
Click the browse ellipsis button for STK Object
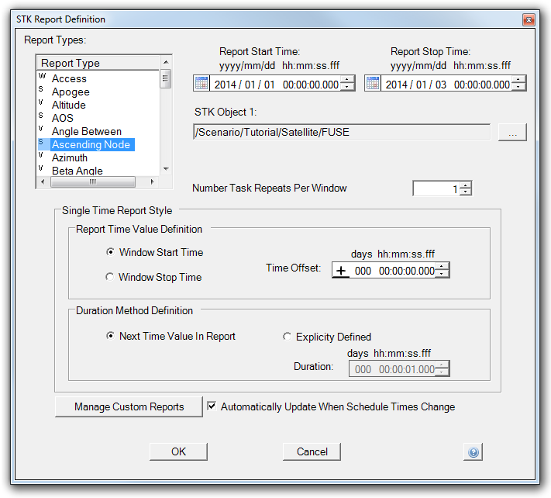click(x=511, y=133)
